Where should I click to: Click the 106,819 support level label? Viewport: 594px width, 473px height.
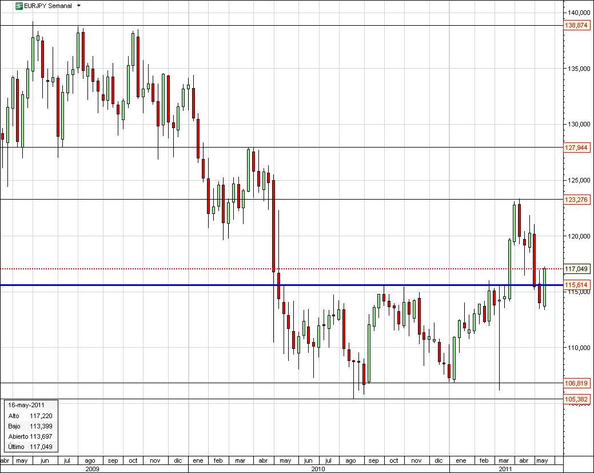coord(576,384)
